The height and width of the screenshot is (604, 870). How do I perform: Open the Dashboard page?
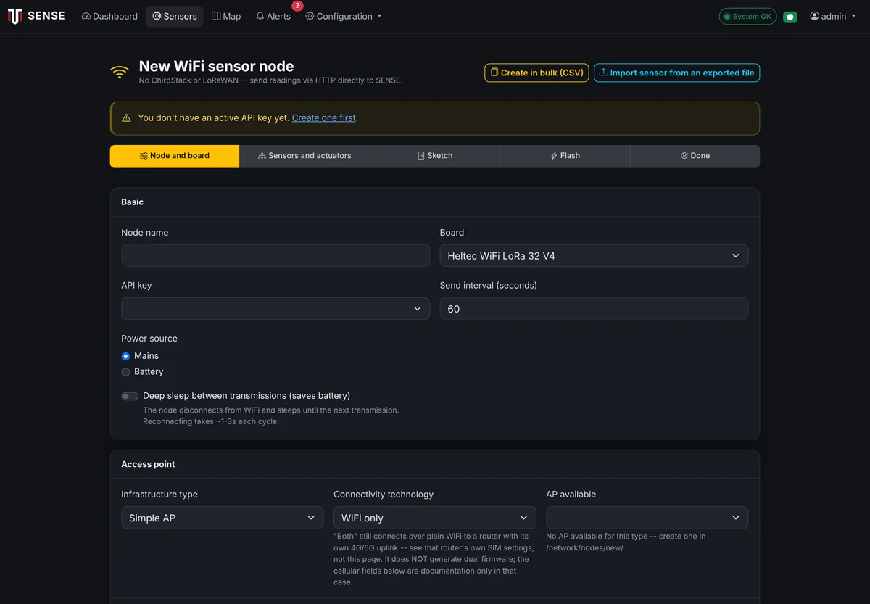(109, 16)
